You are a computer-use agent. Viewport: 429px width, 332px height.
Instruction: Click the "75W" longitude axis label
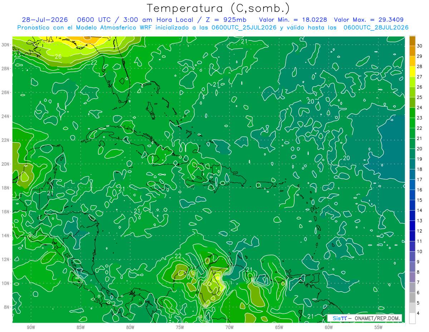click(180, 327)
